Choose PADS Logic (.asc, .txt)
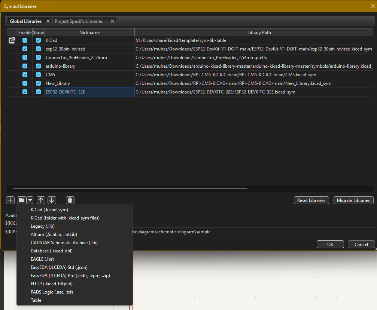 click(75, 292)
